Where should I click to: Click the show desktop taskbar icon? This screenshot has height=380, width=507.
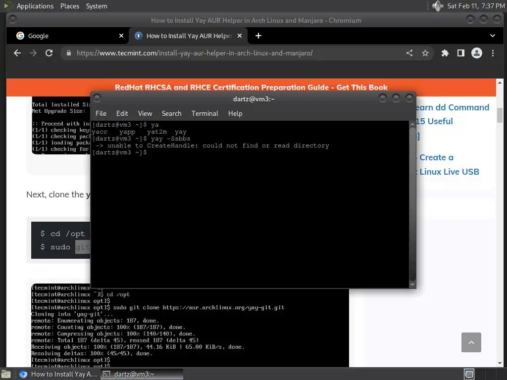coord(6,374)
